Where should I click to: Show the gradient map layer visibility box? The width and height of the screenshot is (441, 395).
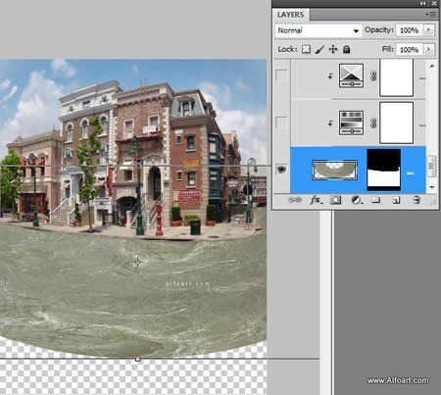281,123
